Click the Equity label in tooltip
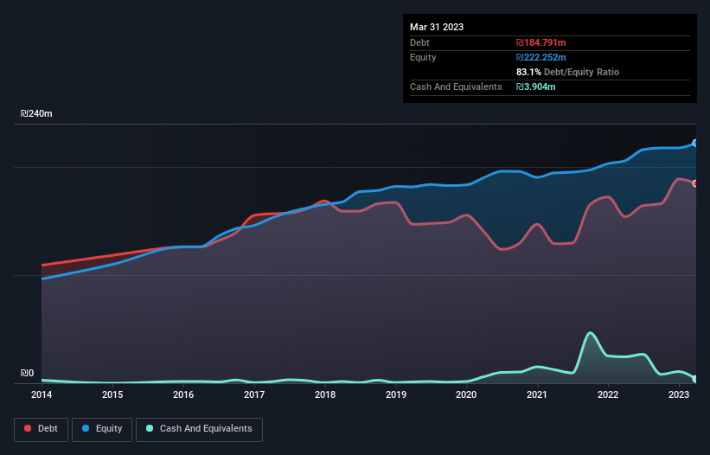 pos(423,57)
